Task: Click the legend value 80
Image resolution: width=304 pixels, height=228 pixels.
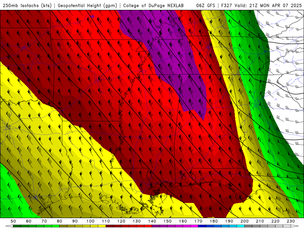Action: 59,221
